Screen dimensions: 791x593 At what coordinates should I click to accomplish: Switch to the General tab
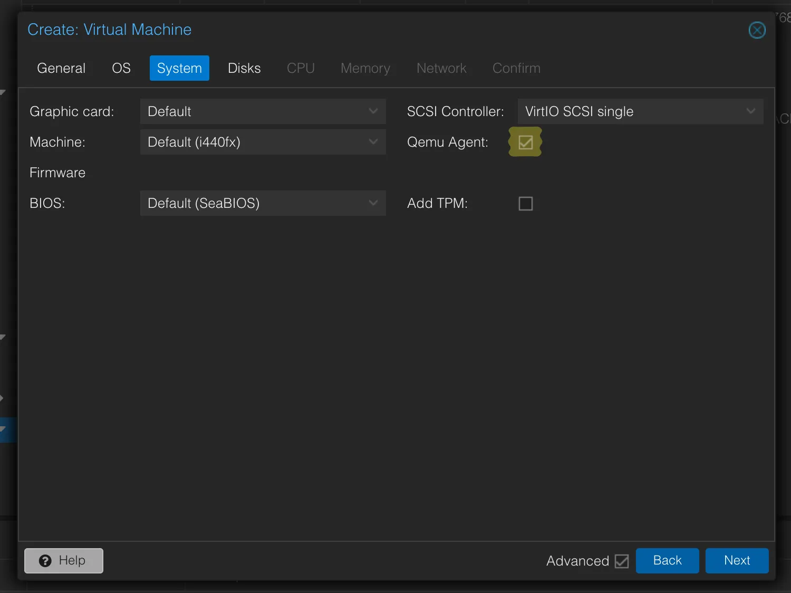click(x=61, y=68)
